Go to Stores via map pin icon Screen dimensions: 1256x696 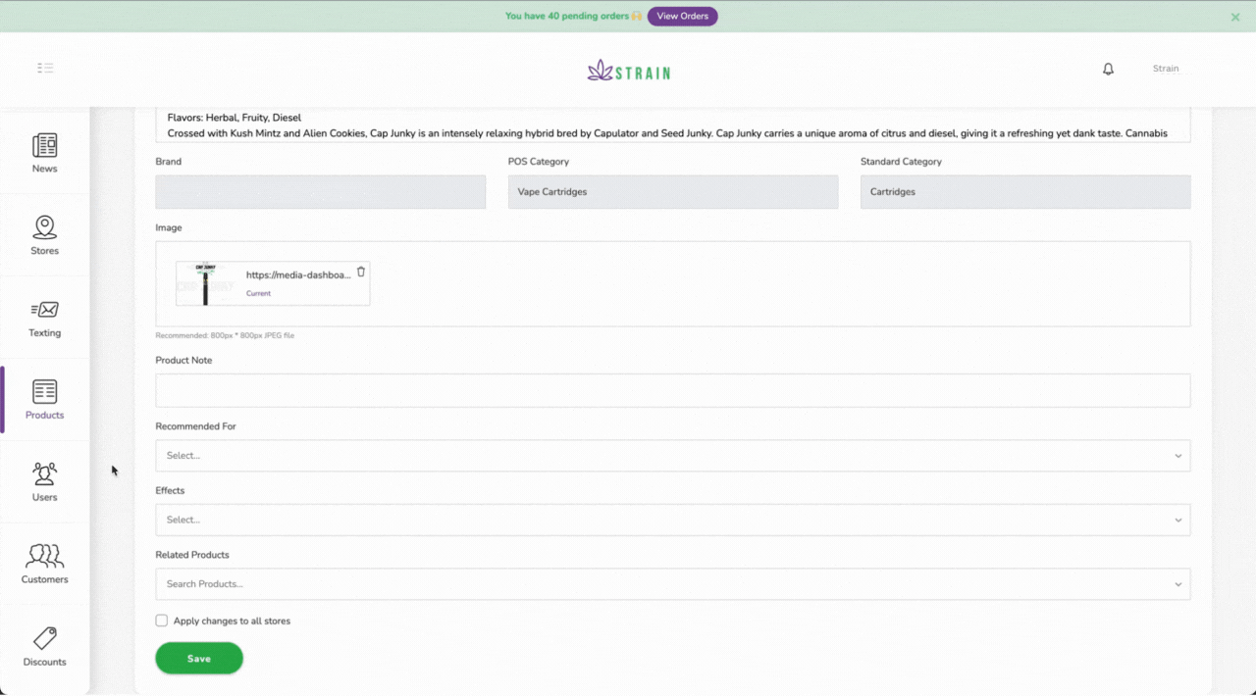[44, 227]
